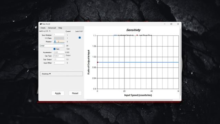The width and height of the screenshot is (220, 124).
Task: Click the Acceleration value field
Action: click(x=59, y=52)
